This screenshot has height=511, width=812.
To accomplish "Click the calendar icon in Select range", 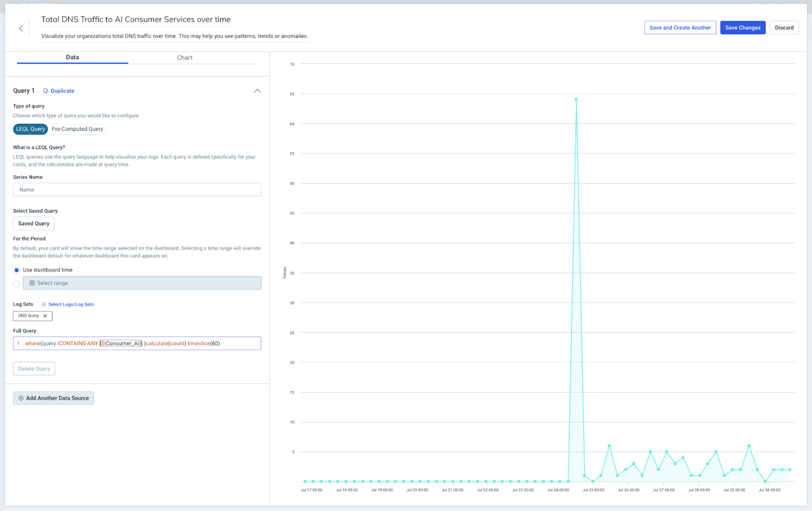I will 32,283.
